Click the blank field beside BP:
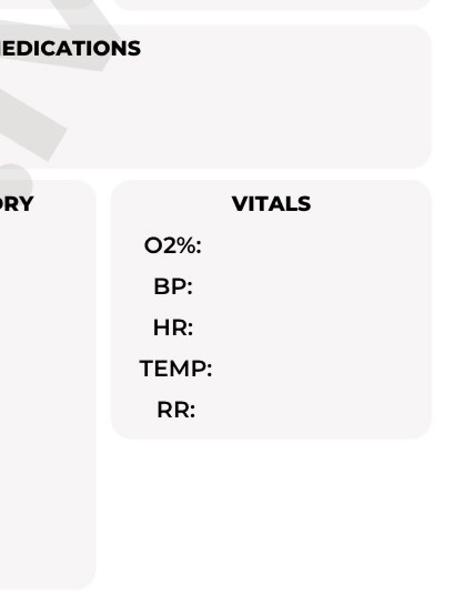464x595 pixels. pos(309,287)
